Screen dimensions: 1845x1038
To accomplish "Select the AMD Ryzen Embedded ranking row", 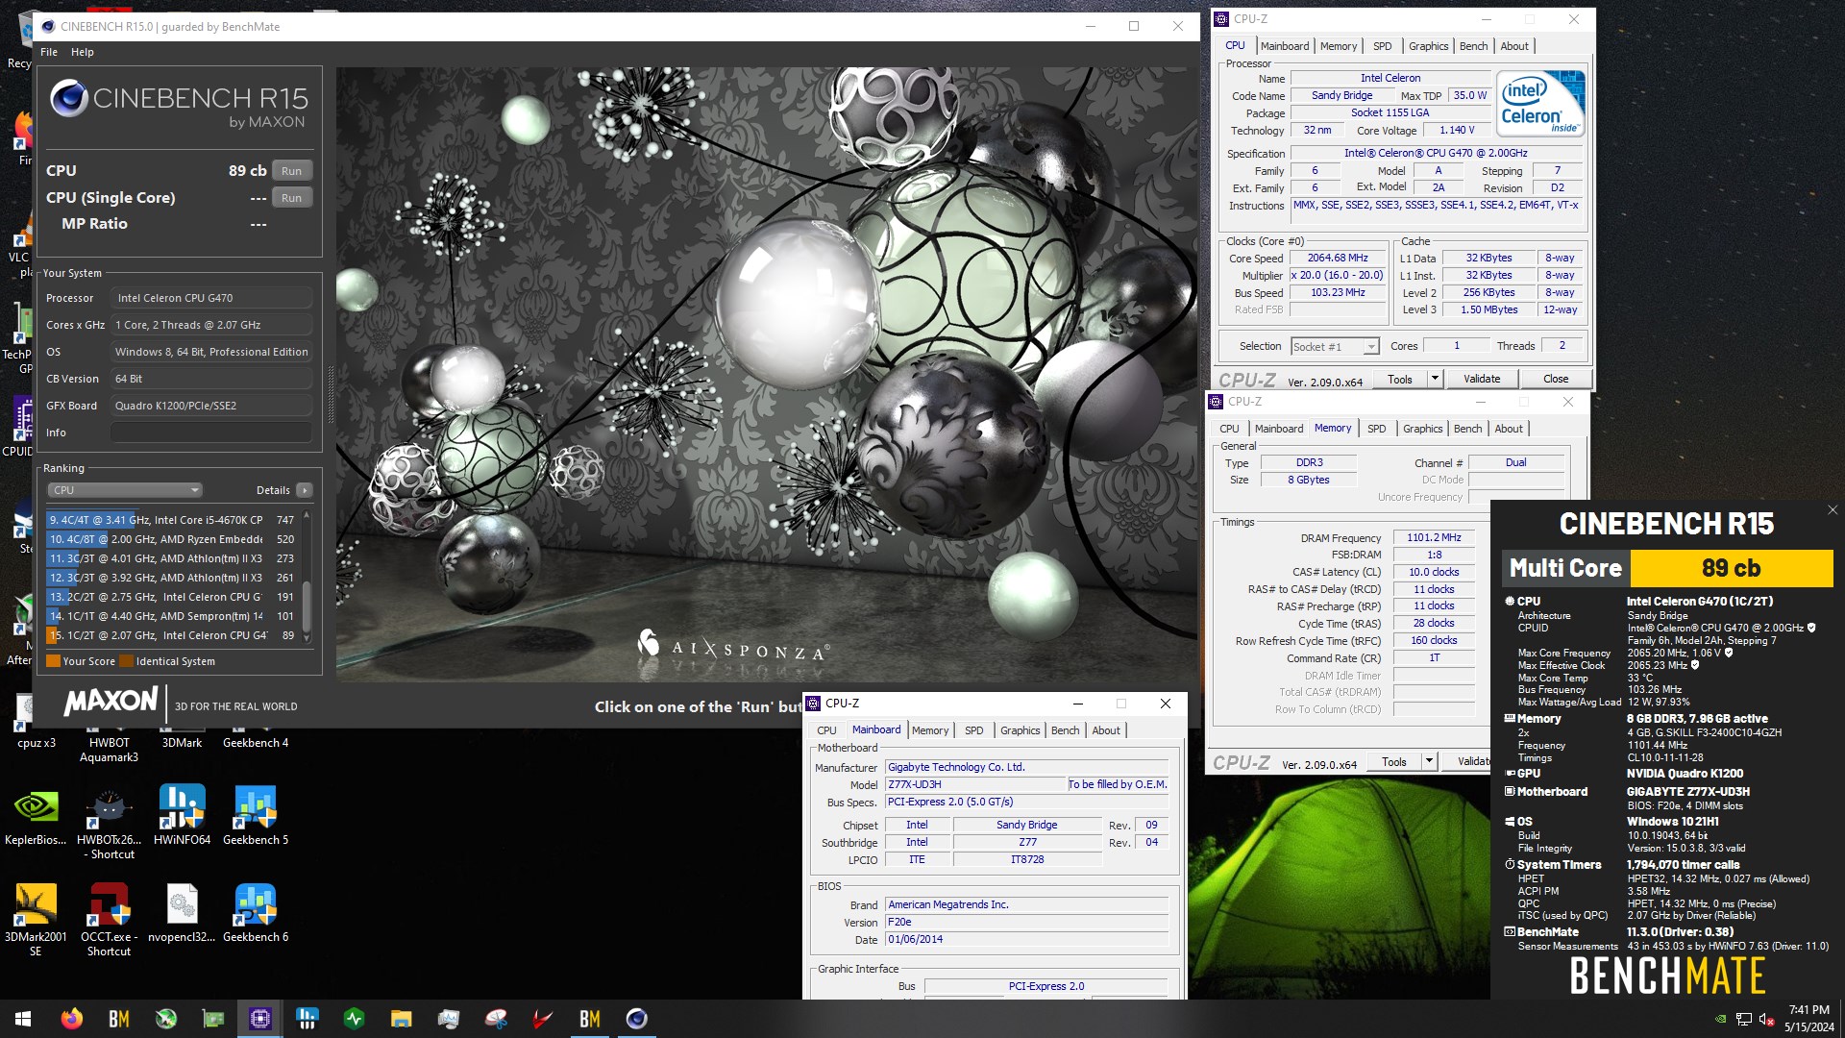I will [172, 539].
